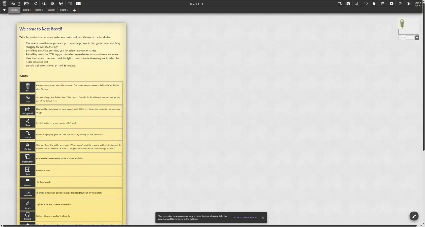
Task: Click 'Use this button to share boards' text
Action: coord(56,123)
